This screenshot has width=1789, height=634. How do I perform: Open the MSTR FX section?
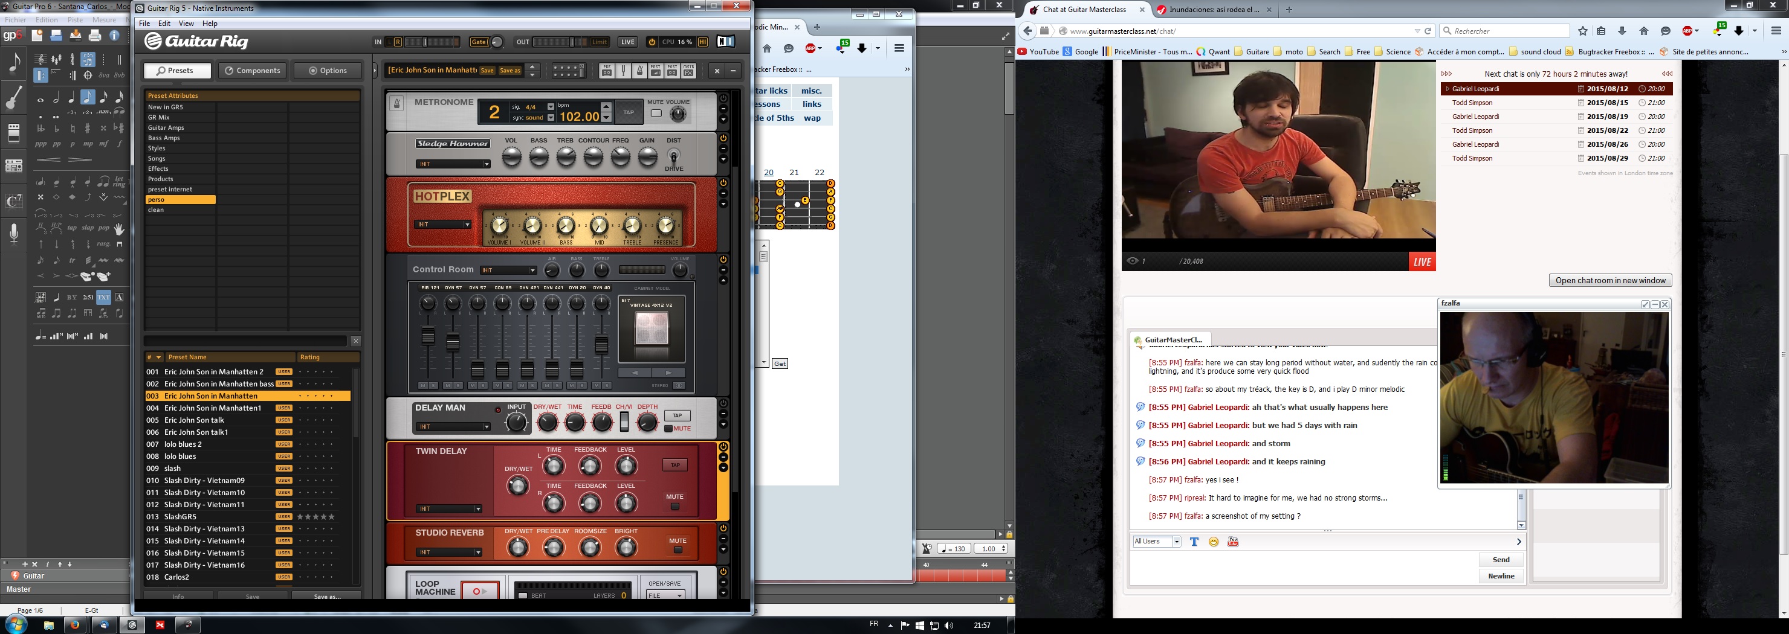pyautogui.click(x=688, y=71)
